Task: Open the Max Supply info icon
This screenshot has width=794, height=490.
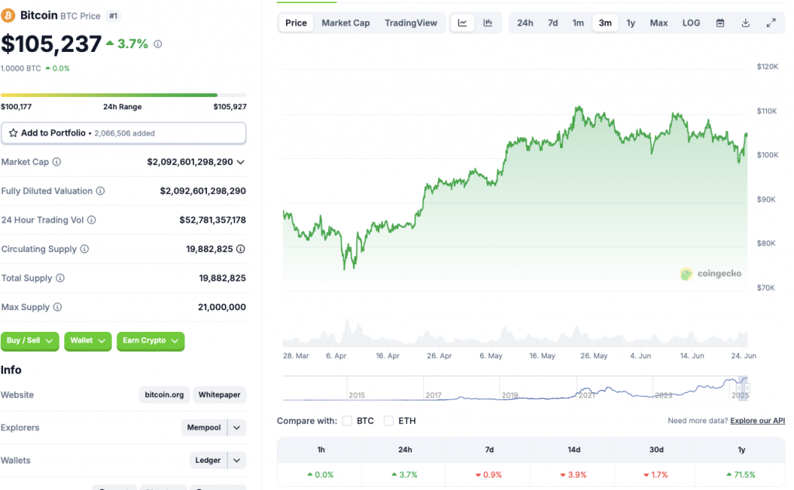Action: [x=57, y=307]
